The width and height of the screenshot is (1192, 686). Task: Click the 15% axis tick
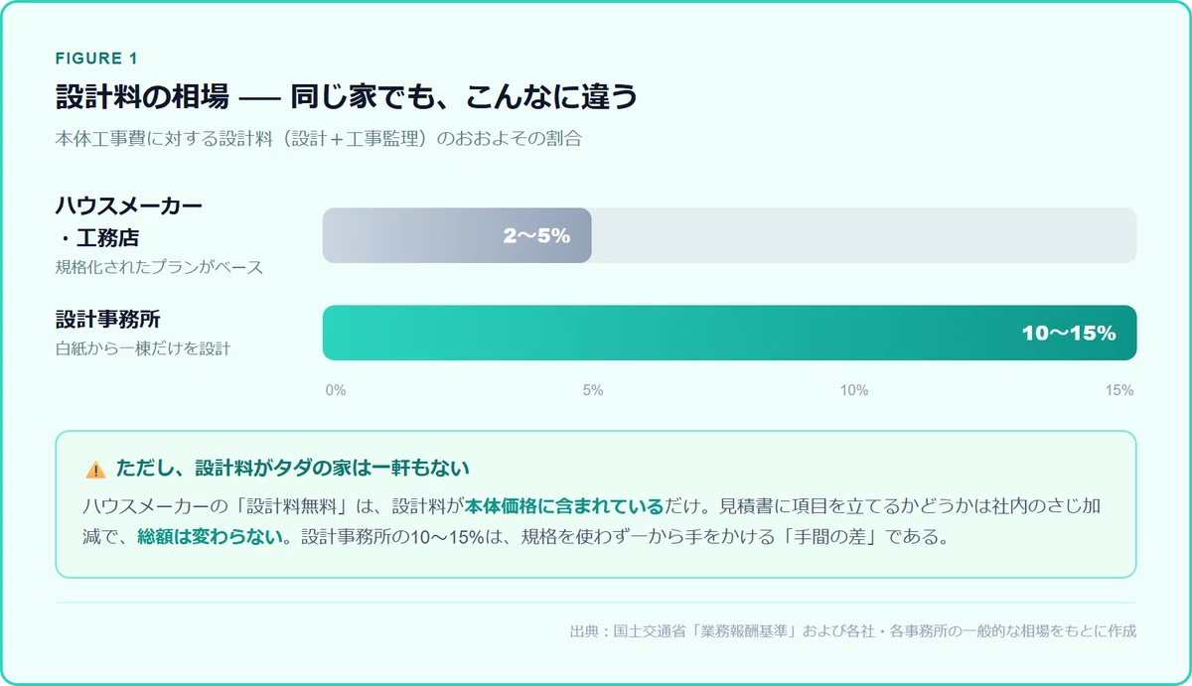click(1119, 390)
